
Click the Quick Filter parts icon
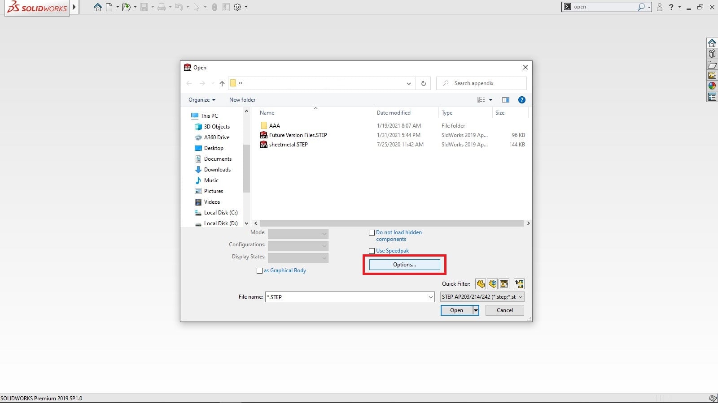[x=481, y=284]
